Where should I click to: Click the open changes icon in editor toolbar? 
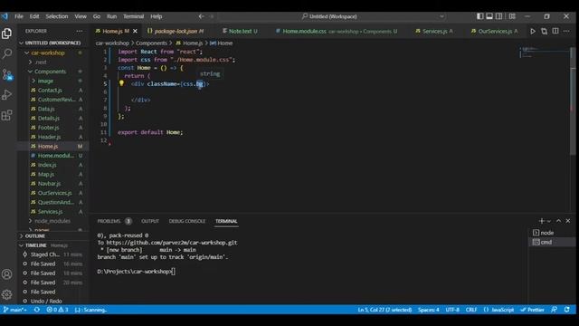pos(544,32)
